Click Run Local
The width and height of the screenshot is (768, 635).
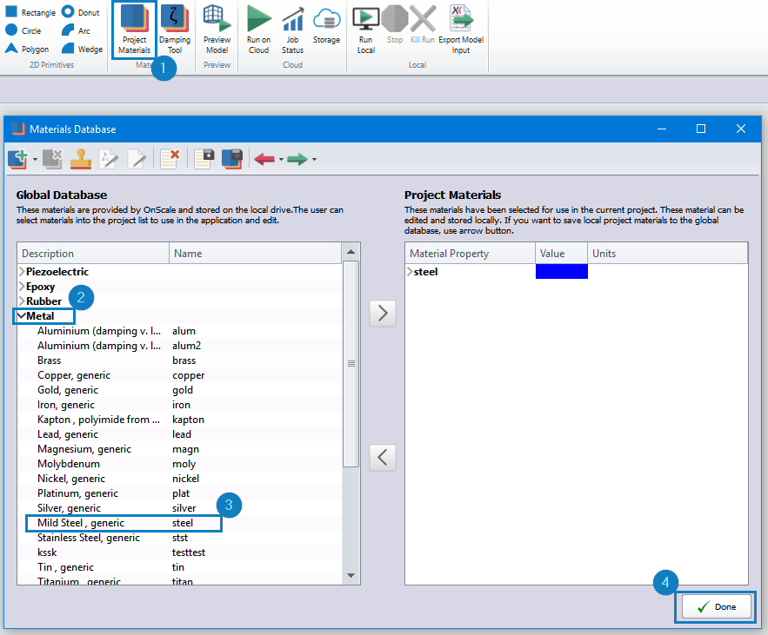click(366, 30)
